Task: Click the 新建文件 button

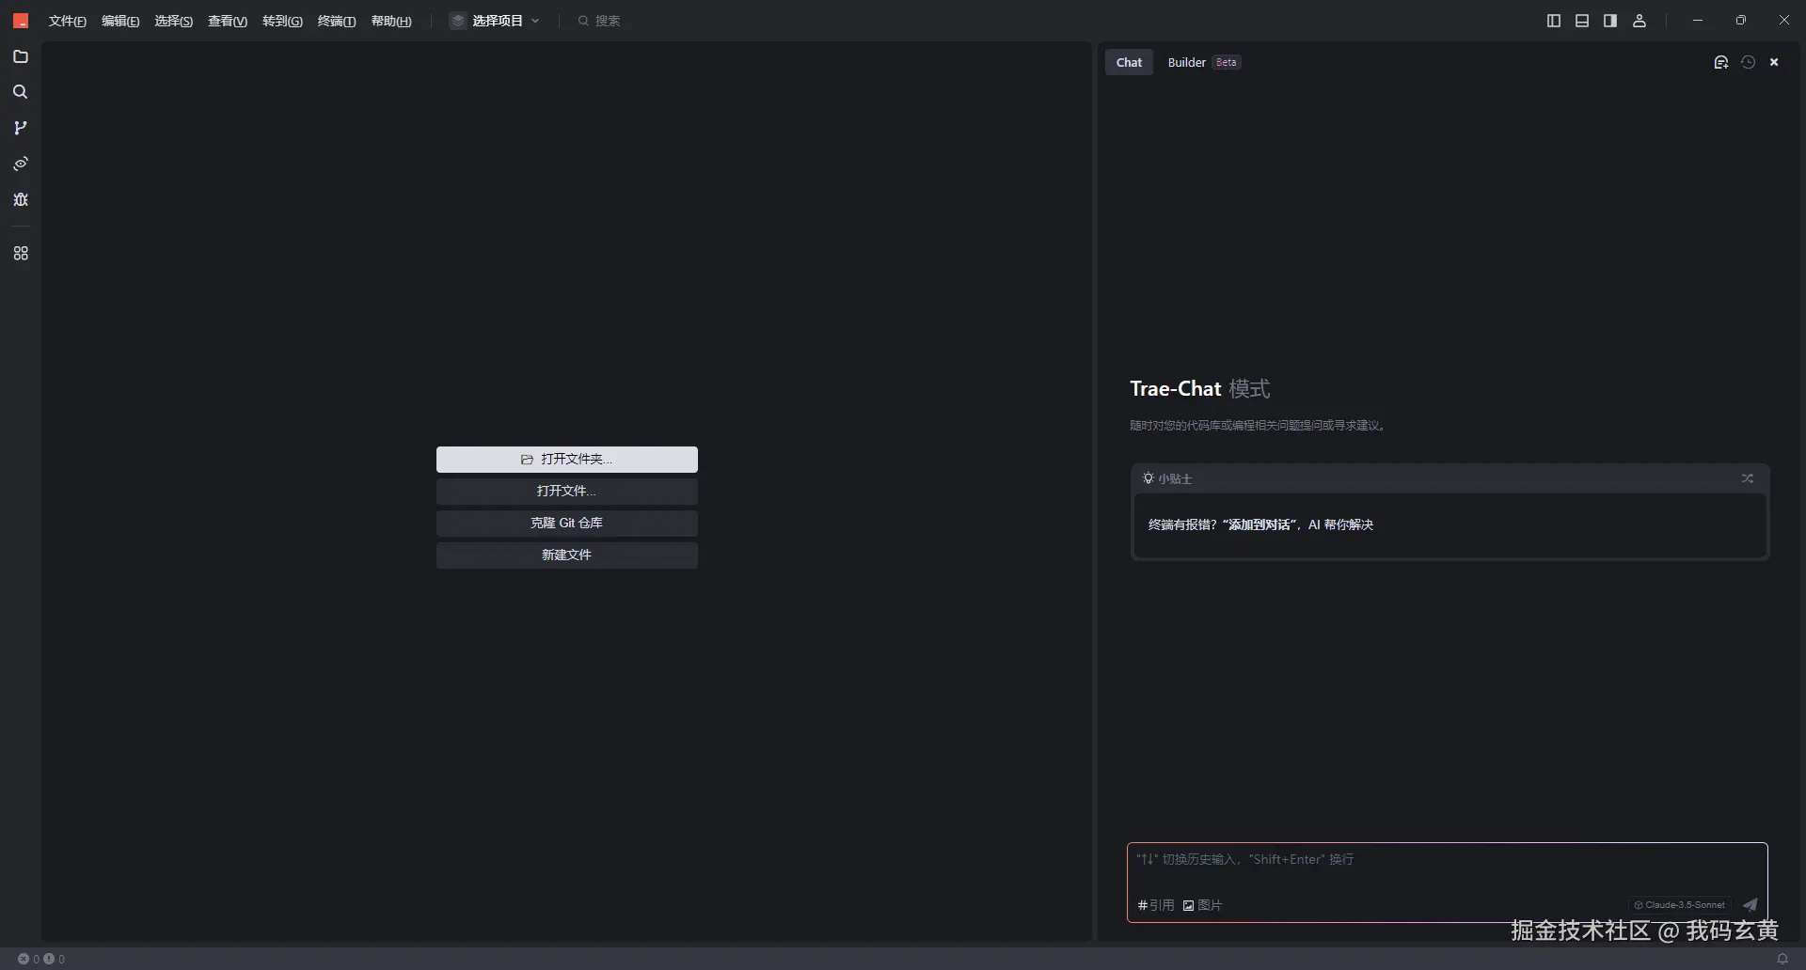Action: 567,555
